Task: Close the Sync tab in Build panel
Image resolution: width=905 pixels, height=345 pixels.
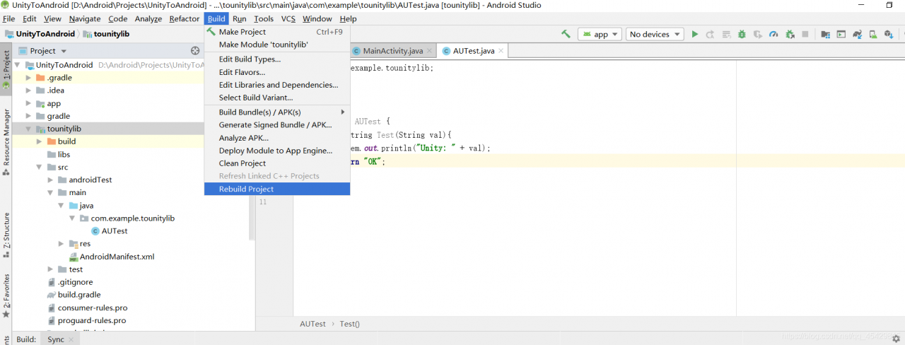Action: (71, 339)
